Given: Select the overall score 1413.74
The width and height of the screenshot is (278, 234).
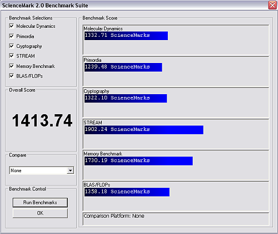Looking at the screenshot, I should [42, 121].
